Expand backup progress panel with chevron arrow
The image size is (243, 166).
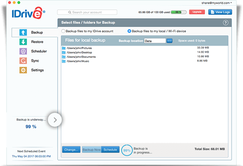click(x=55, y=120)
